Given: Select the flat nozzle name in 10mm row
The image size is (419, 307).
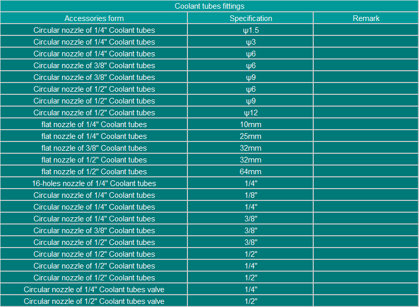Looking at the screenshot, I should pyautogui.click(x=94, y=125).
